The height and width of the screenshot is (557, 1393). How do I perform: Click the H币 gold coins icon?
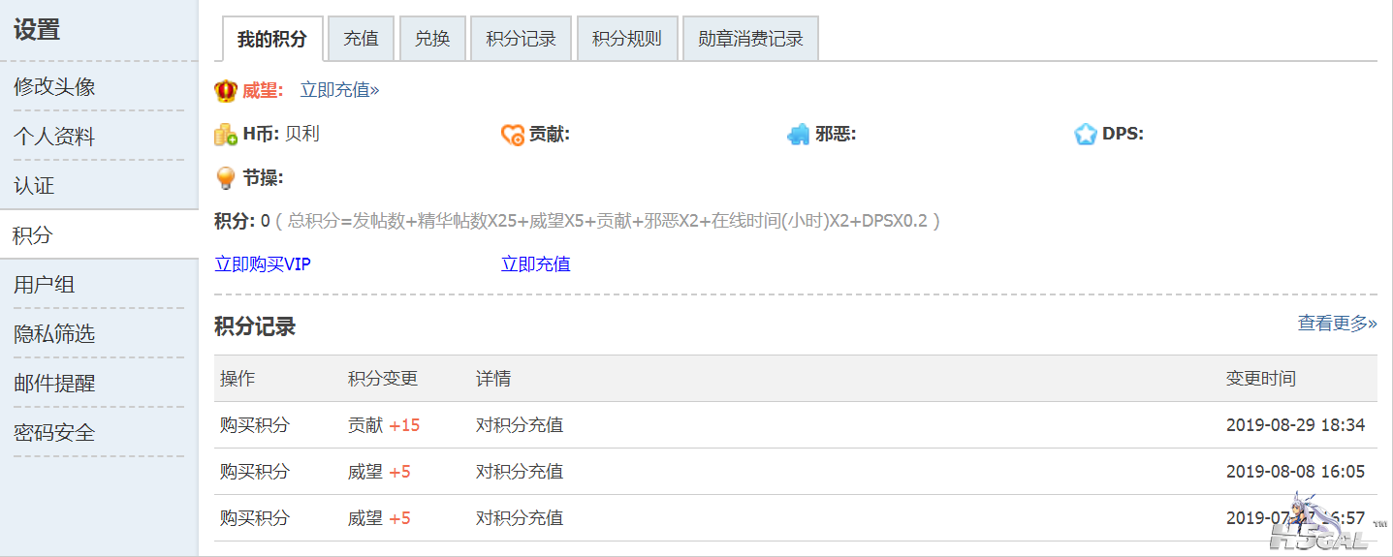point(226,135)
